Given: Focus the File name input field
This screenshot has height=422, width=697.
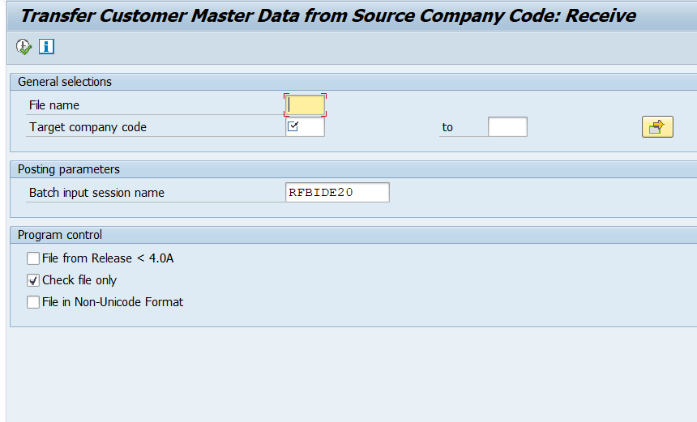Looking at the screenshot, I should [x=305, y=105].
